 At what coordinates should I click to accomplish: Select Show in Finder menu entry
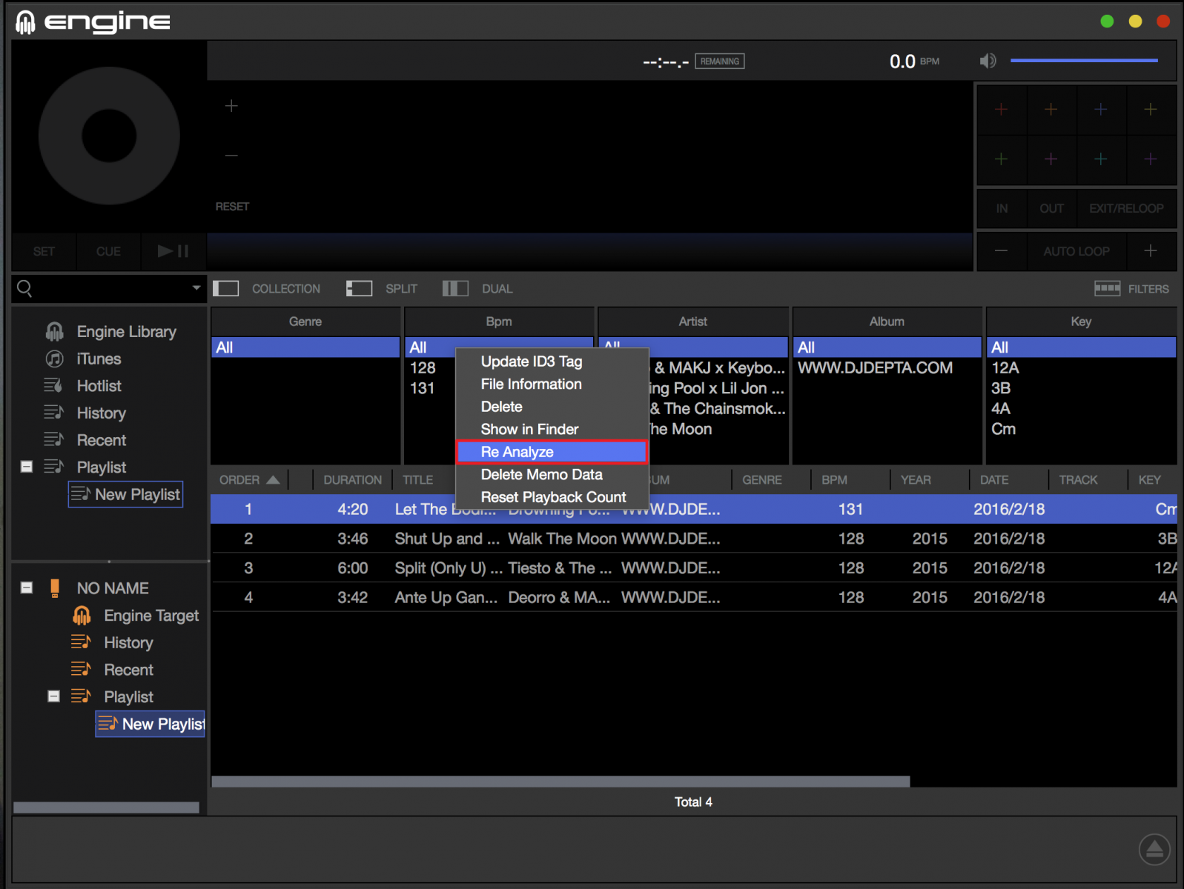coord(529,429)
